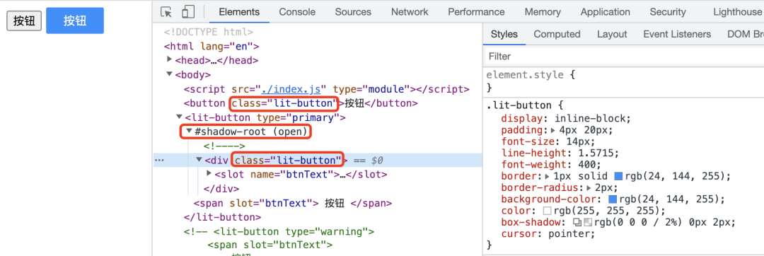
Task: Select the Computed styles tab
Action: coord(557,34)
